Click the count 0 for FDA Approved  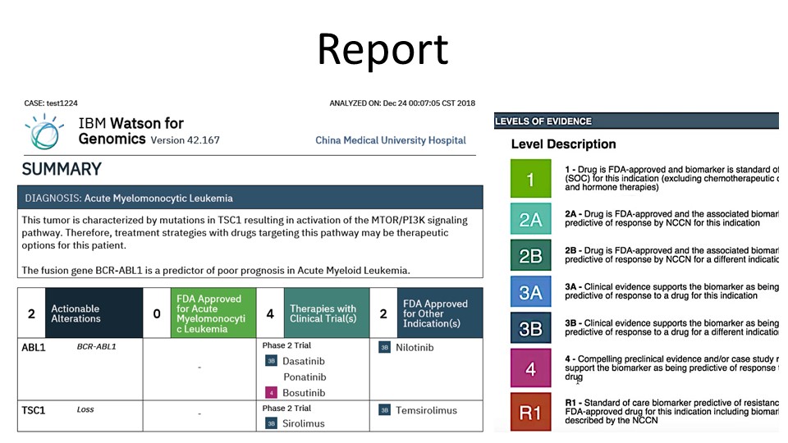point(157,313)
